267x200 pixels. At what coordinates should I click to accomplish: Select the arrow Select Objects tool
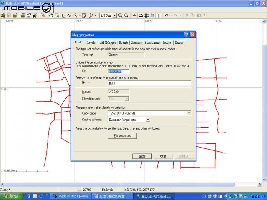coord(63,15)
